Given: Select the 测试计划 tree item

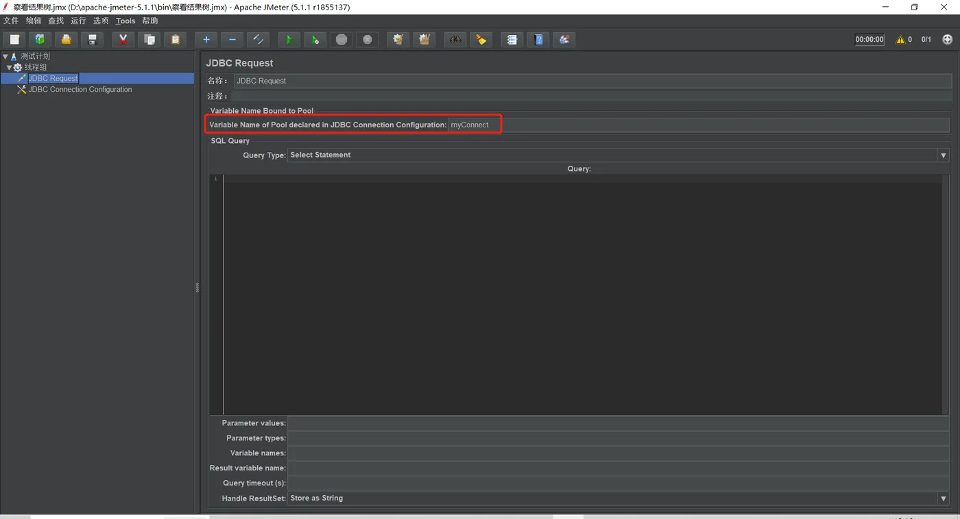Looking at the screenshot, I should [35, 57].
